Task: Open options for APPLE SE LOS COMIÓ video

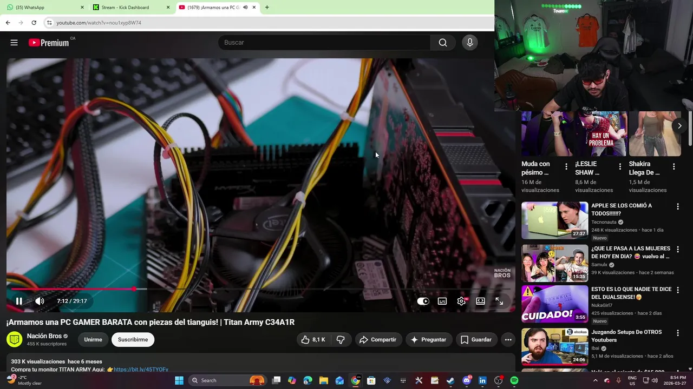Action: [x=678, y=207]
